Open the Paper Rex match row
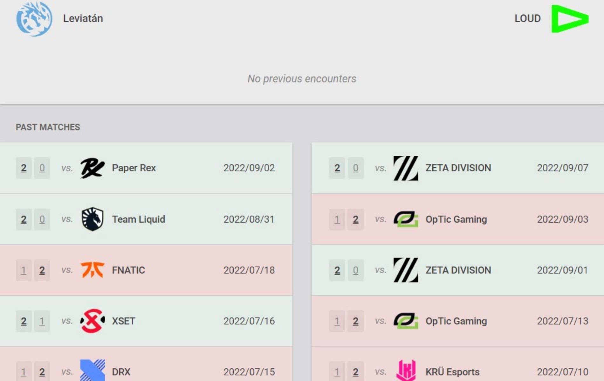Image resolution: width=604 pixels, height=381 pixels. pos(146,168)
